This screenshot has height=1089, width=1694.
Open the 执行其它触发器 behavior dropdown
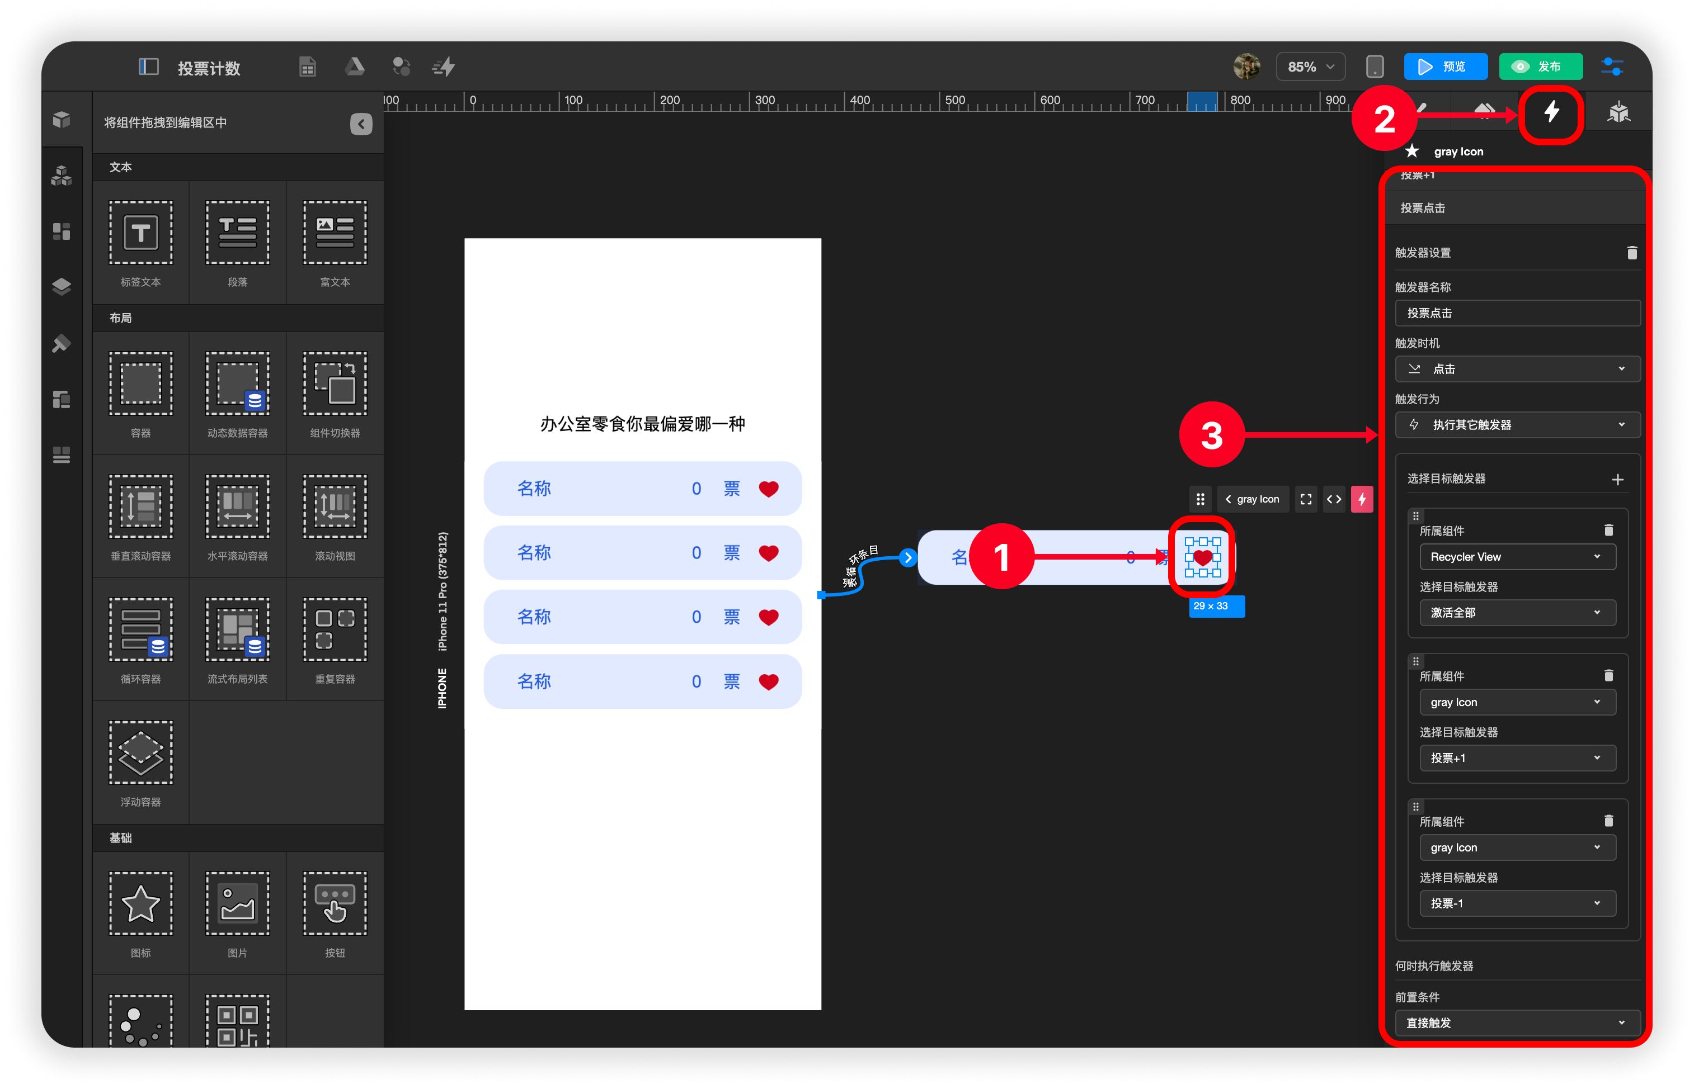point(1517,424)
